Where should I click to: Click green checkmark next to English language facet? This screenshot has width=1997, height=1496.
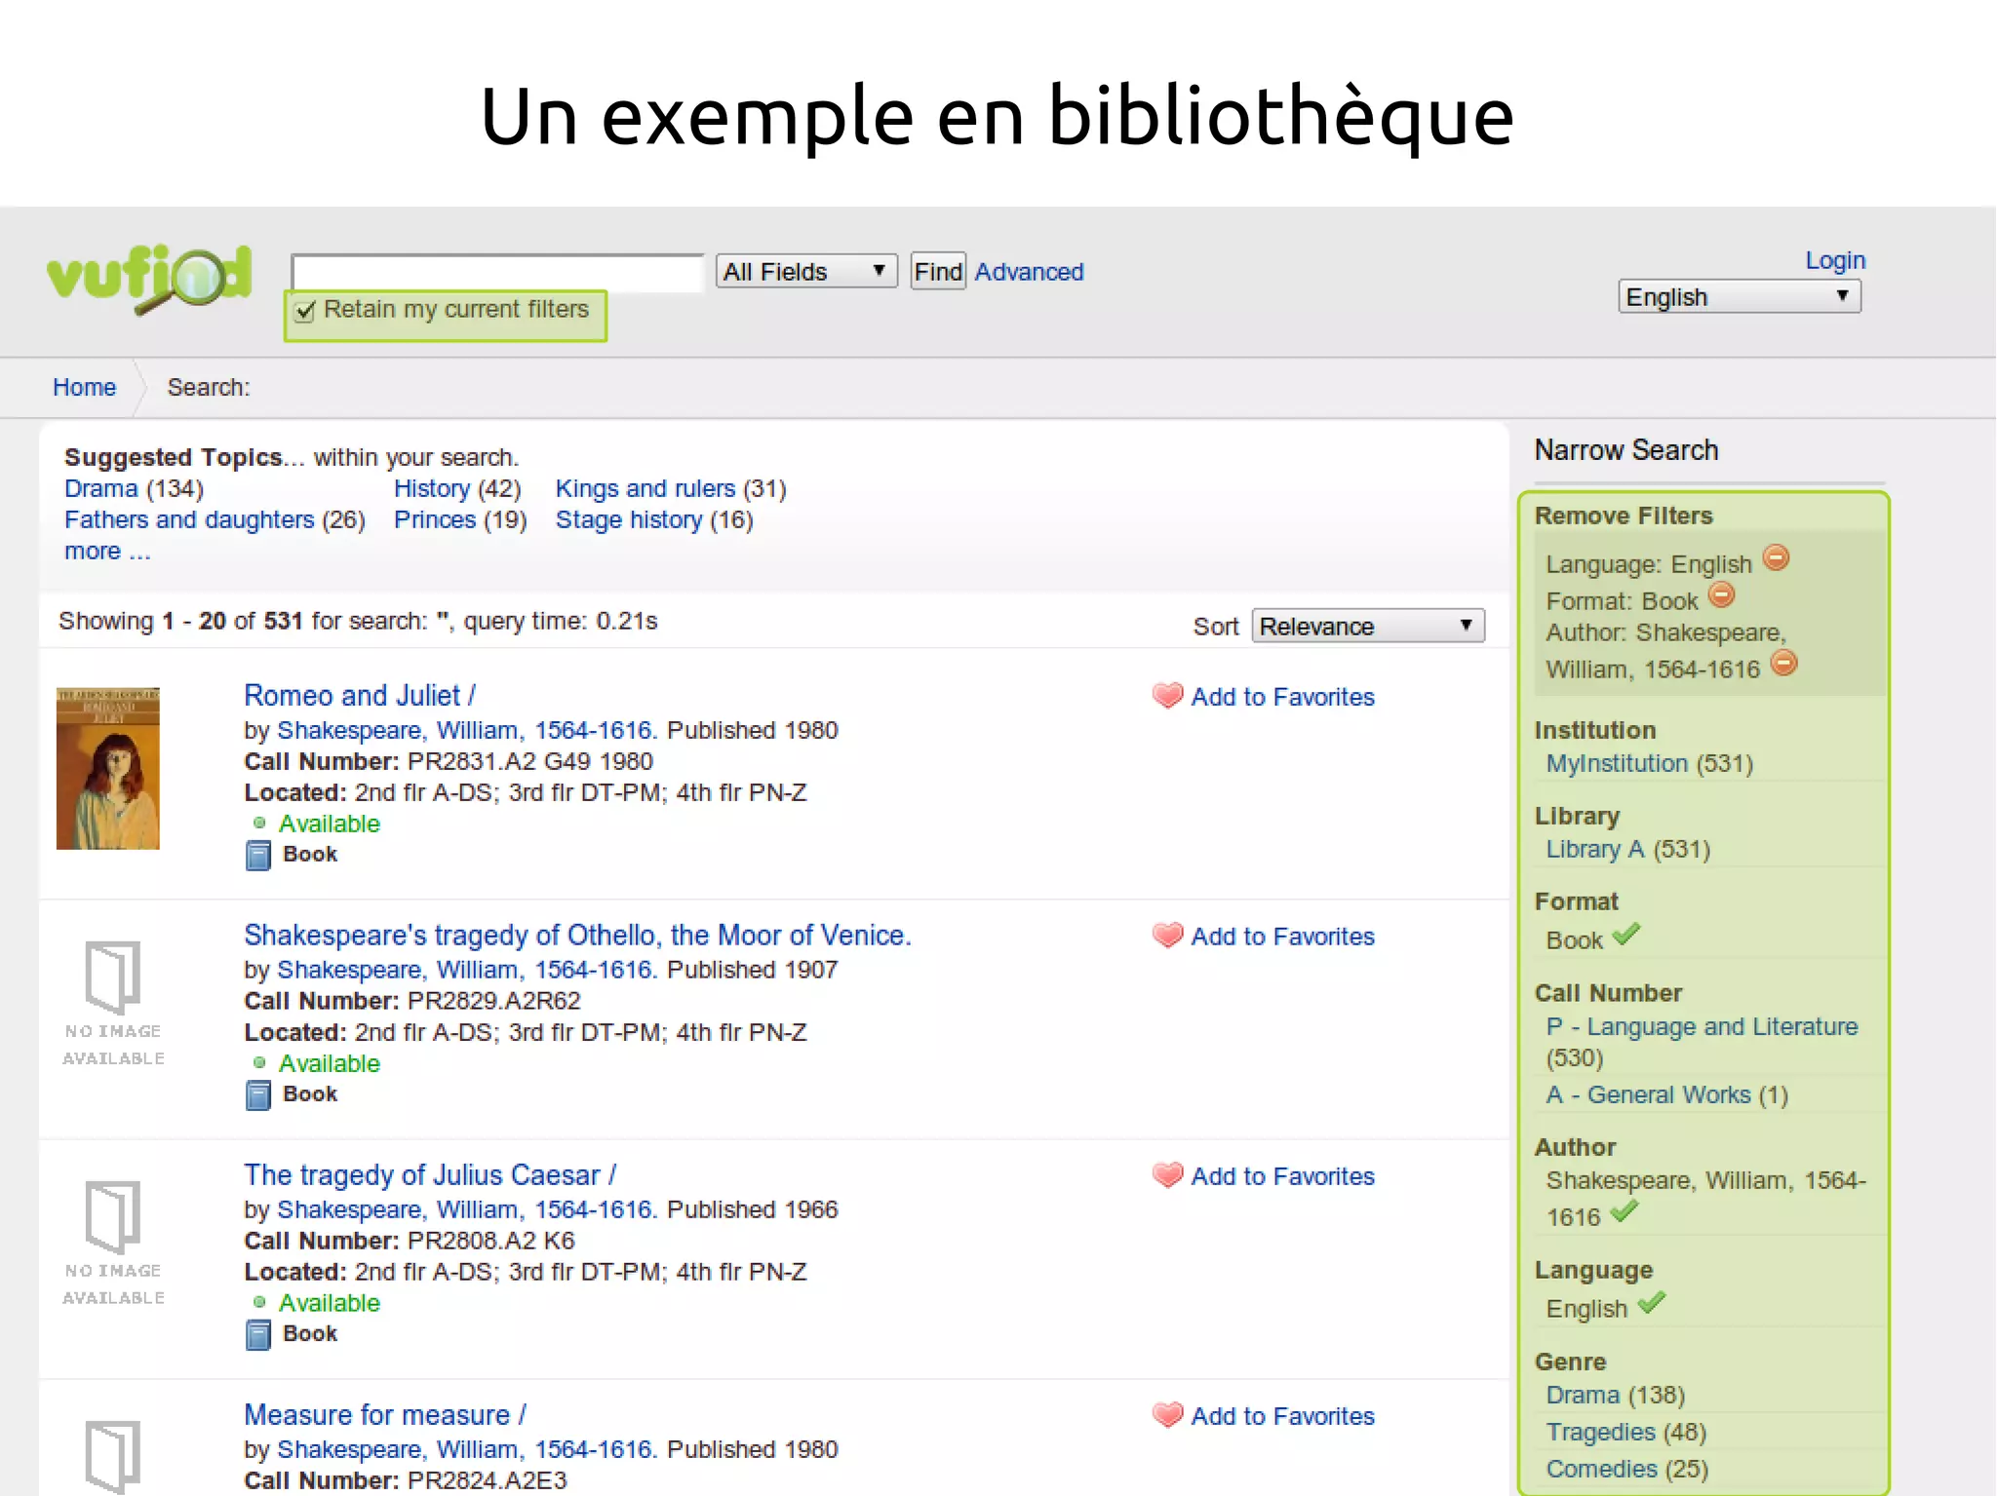coord(1651,1303)
